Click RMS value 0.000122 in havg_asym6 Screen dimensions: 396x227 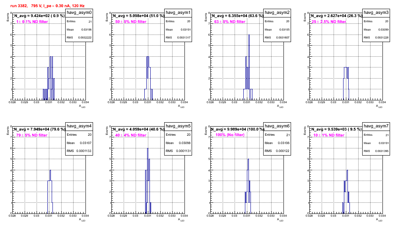tap(283, 151)
